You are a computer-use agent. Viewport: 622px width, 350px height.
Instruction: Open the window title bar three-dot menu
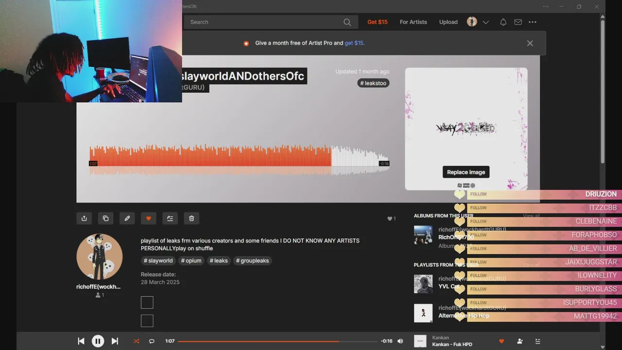[546, 6]
